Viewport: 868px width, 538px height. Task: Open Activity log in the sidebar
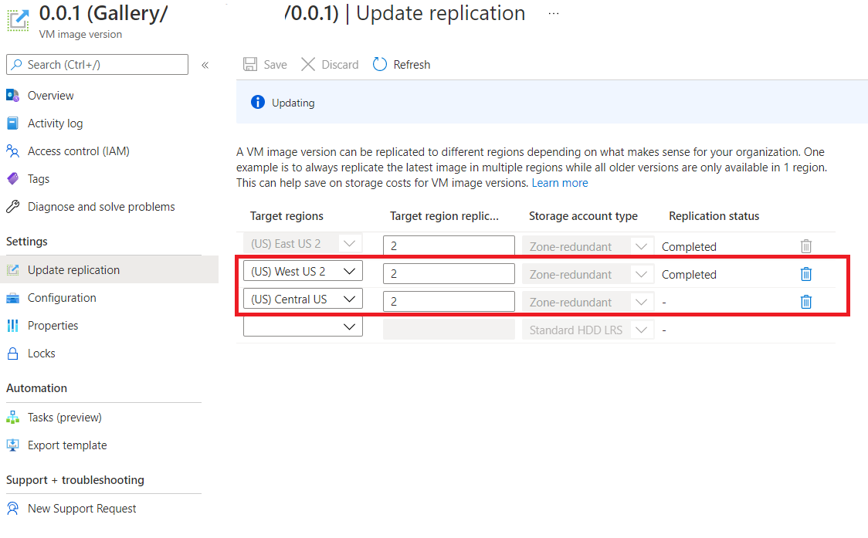coord(55,124)
